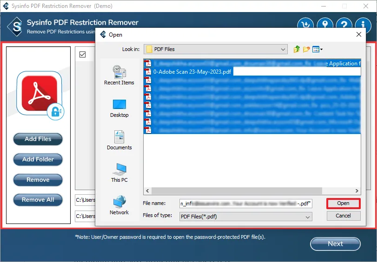Create a new folder in dialog
377x262 pixels.
[306, 49]
